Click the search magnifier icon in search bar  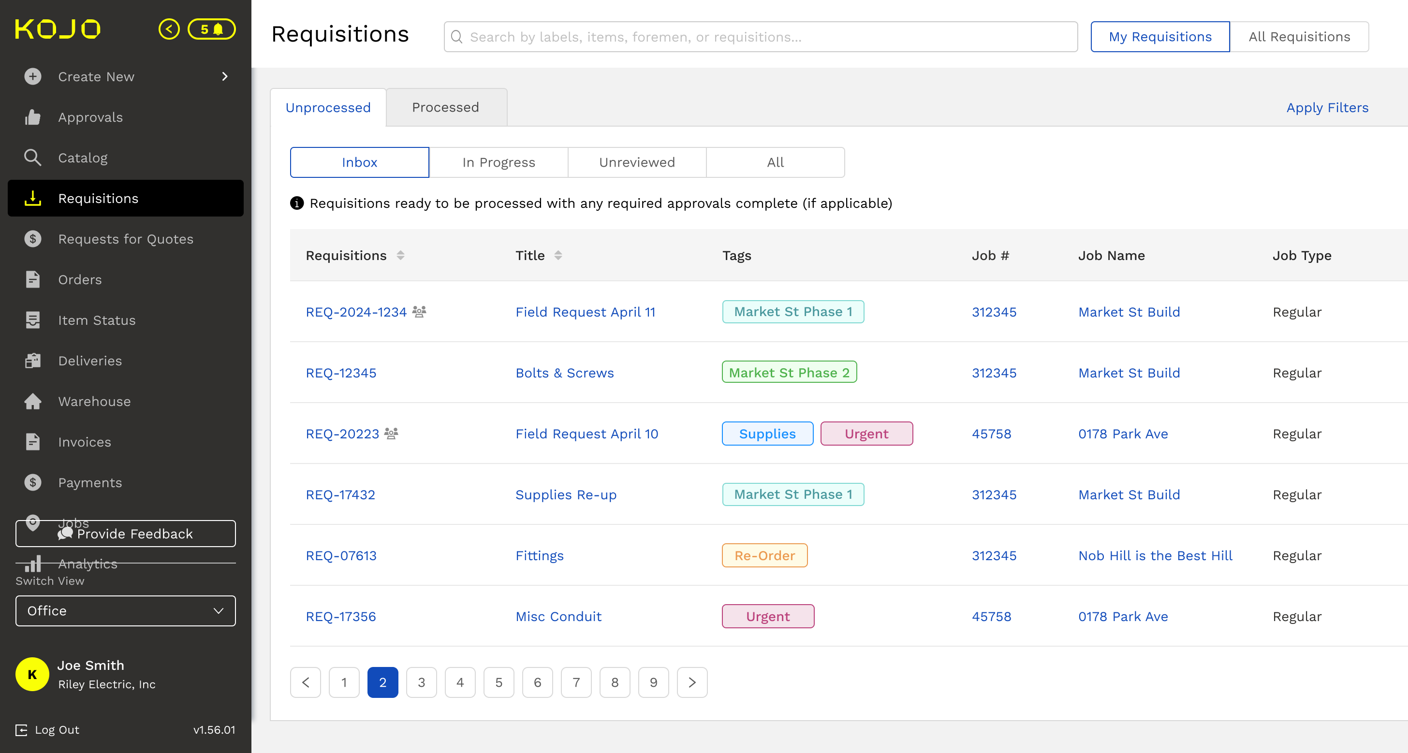tap(457, 37)
